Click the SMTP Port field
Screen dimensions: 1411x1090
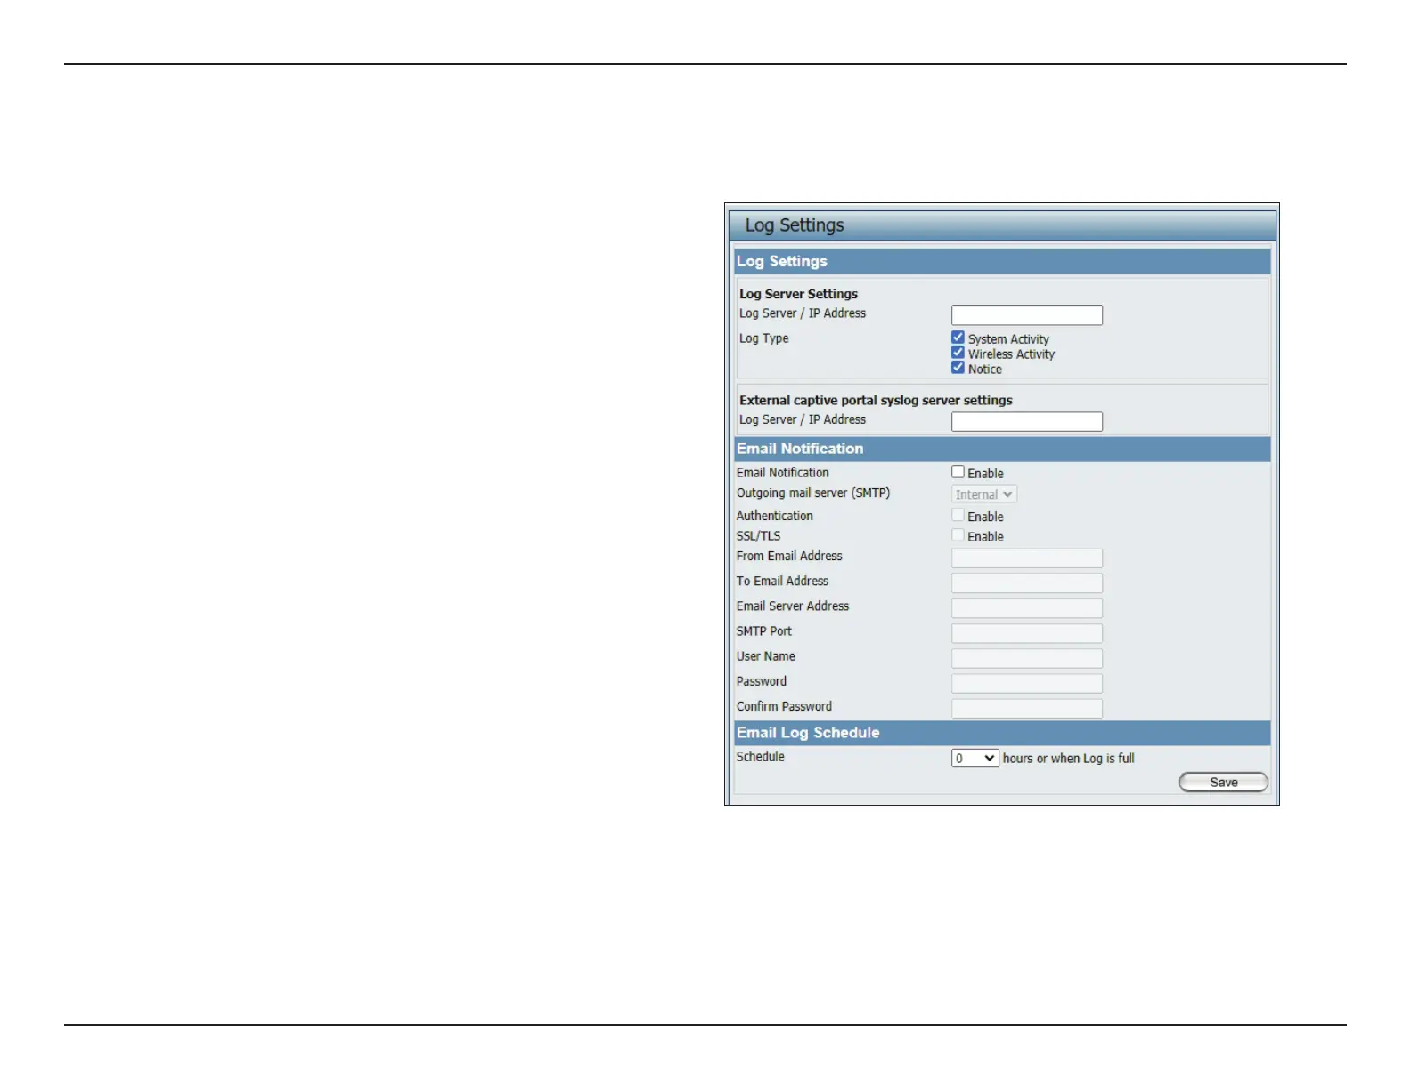[1026, 633]
